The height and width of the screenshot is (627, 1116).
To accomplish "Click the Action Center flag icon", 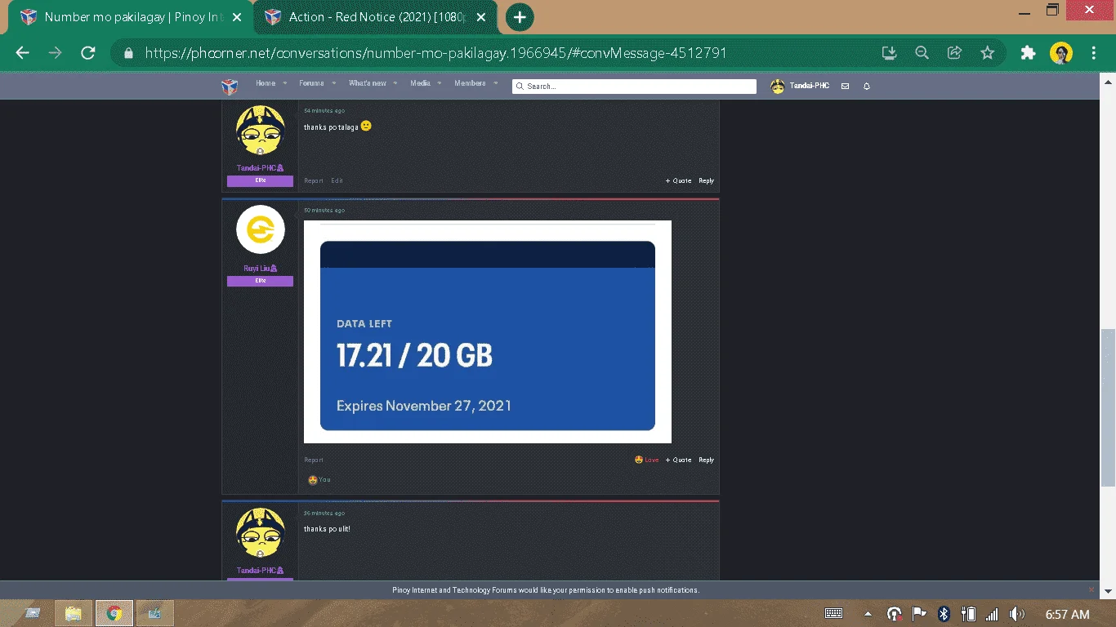I will (x=919, y=614).
